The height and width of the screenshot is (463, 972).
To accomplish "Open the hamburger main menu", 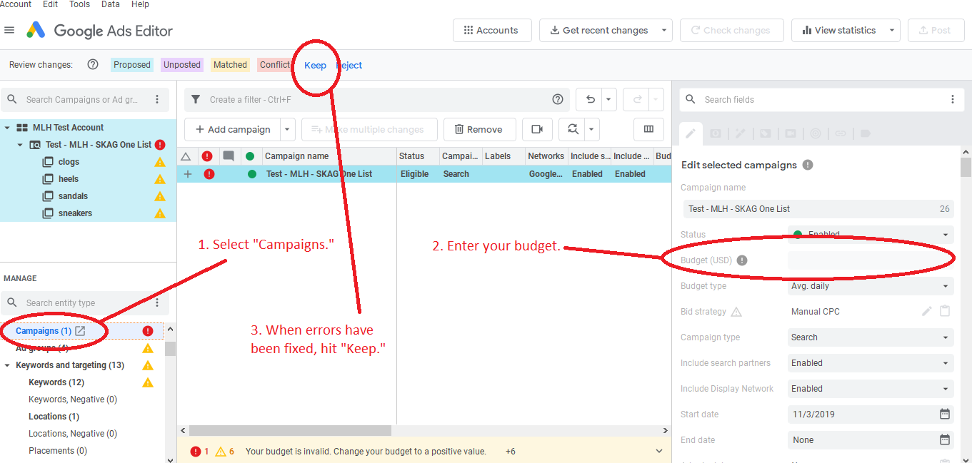I will pos(9,30).
